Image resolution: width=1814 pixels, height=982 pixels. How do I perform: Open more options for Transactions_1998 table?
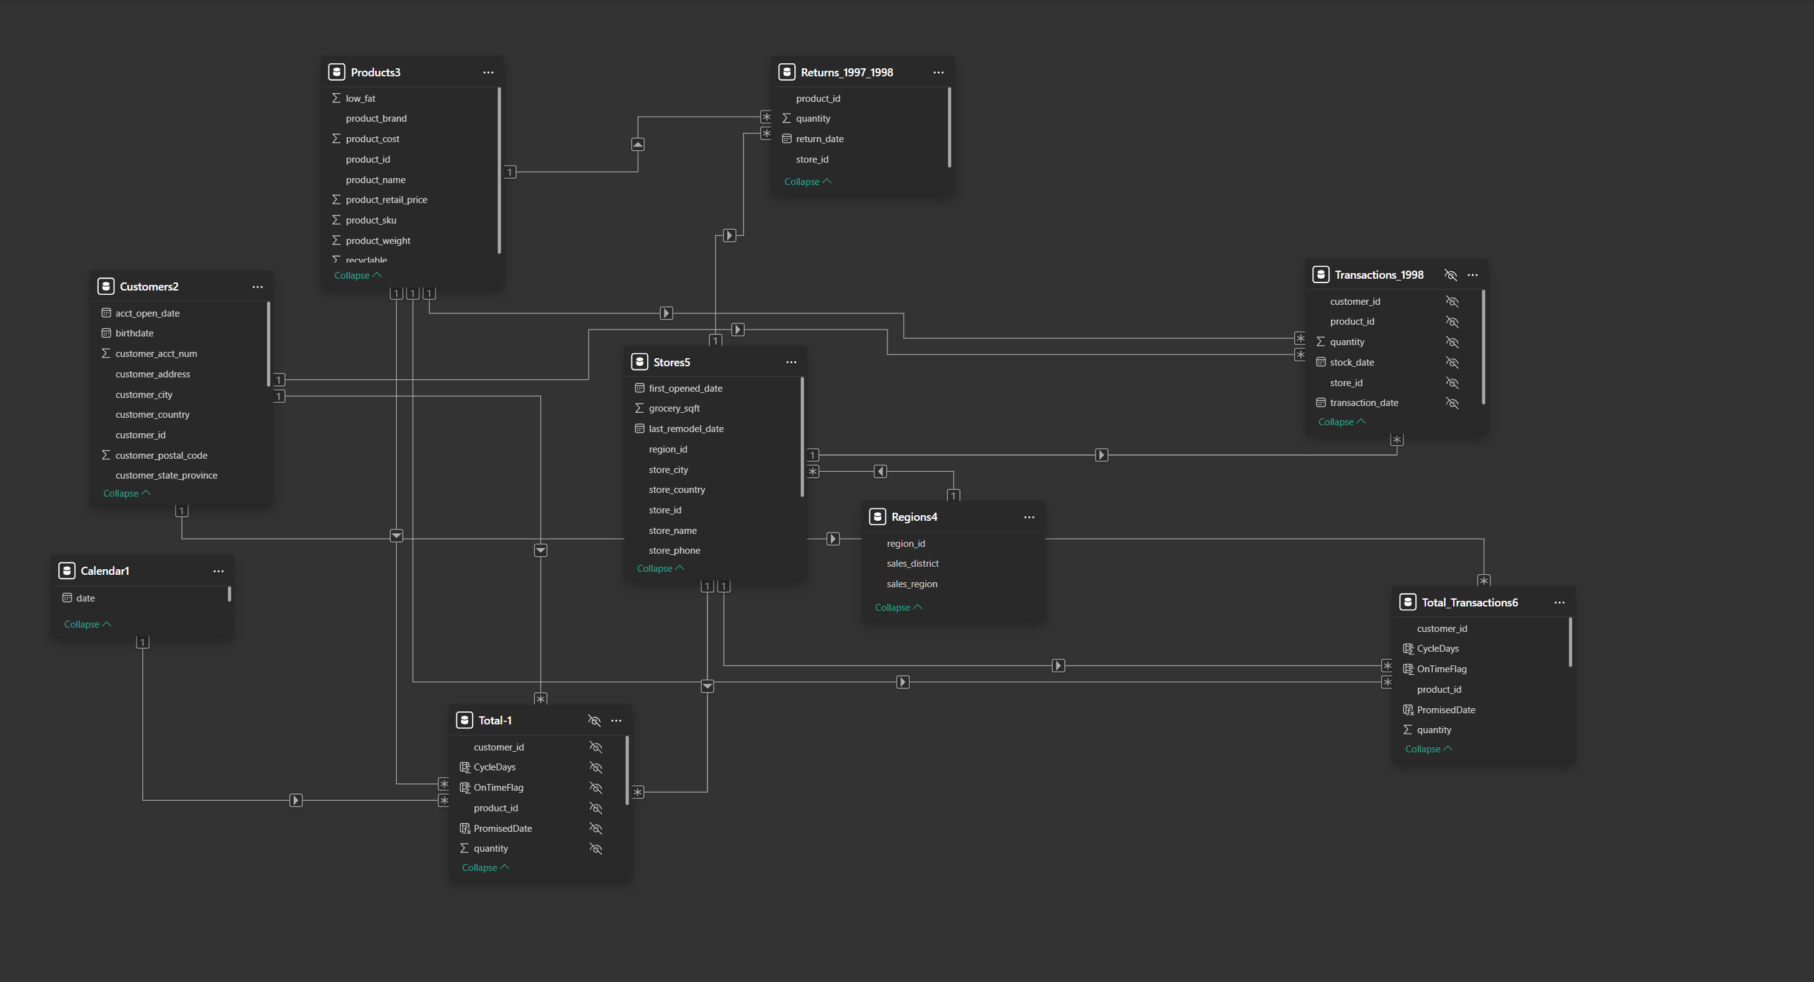coord(1472,274)
